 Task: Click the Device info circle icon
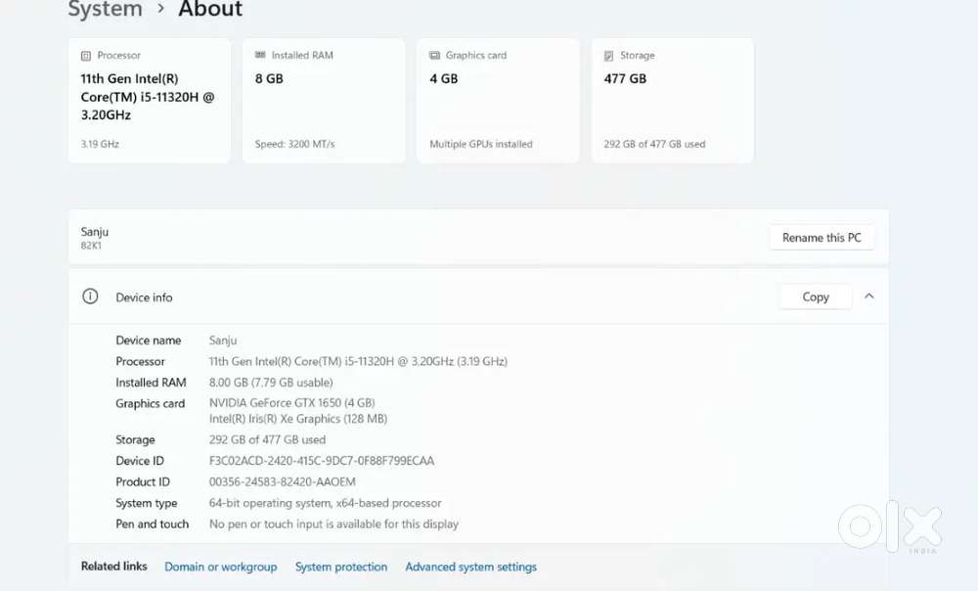point(90,296)
